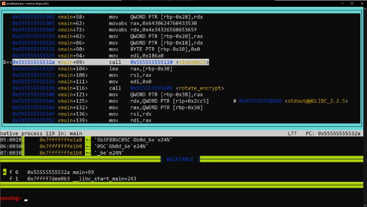
Task: Click the mov rsi,rdx instruction at main+136
Action: pos(130,114)
